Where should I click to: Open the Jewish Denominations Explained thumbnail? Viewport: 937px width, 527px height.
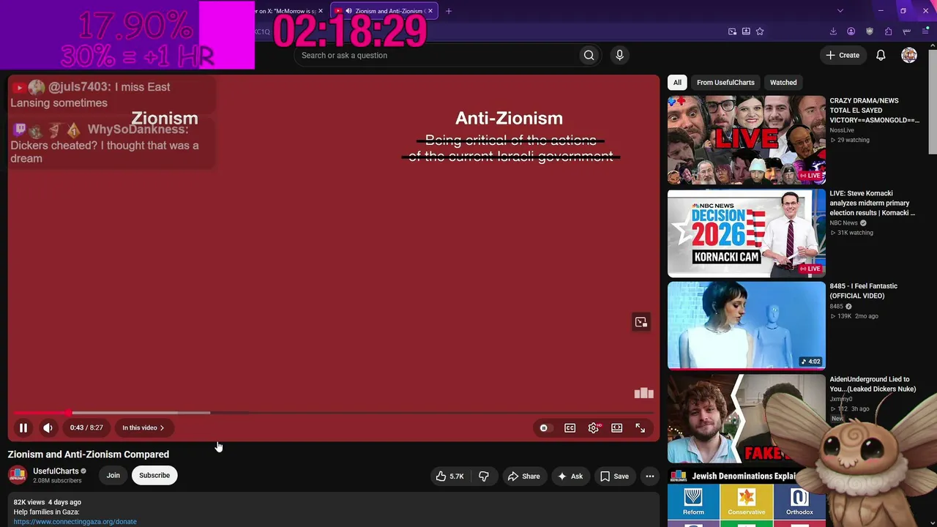747,497
